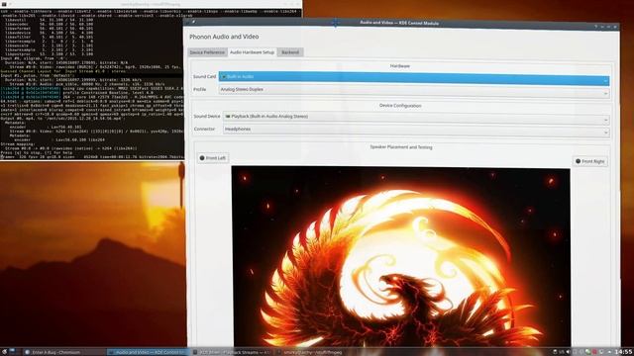Click the red icon in system tray
This screenshot has height=356, width=634.
594,352
